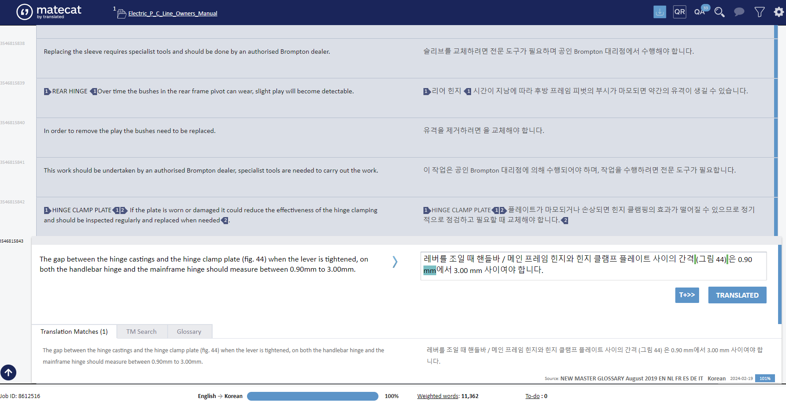Open the QA issues panel

point(700,12)
